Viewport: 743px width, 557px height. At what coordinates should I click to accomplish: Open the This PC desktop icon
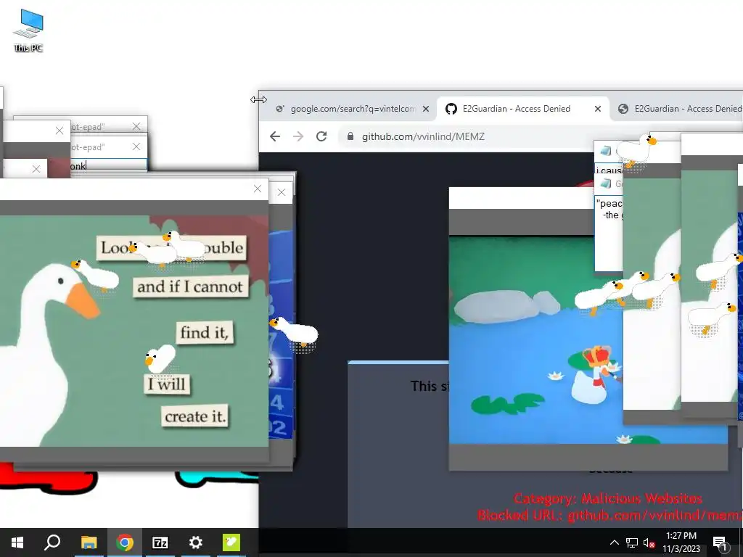coord(28,30)
